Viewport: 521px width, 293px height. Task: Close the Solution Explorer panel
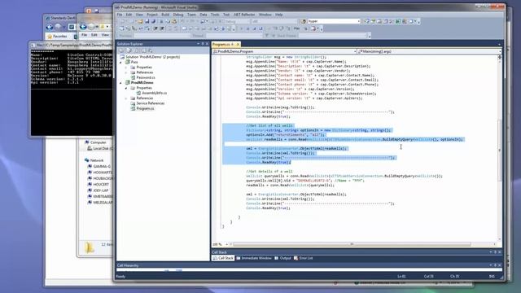207,44
